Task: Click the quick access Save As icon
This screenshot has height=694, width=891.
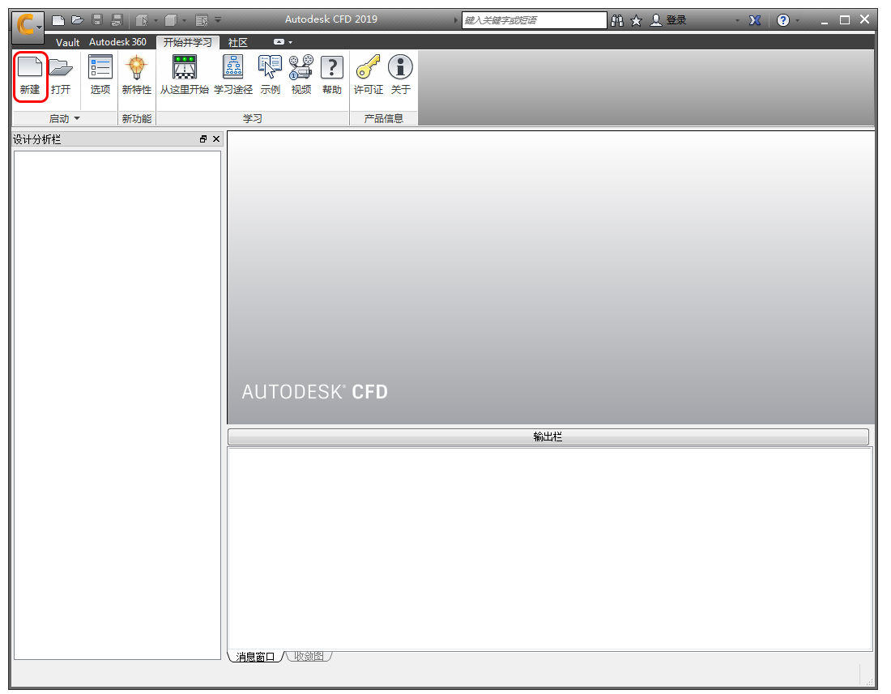Action: (x=116, y=20)
